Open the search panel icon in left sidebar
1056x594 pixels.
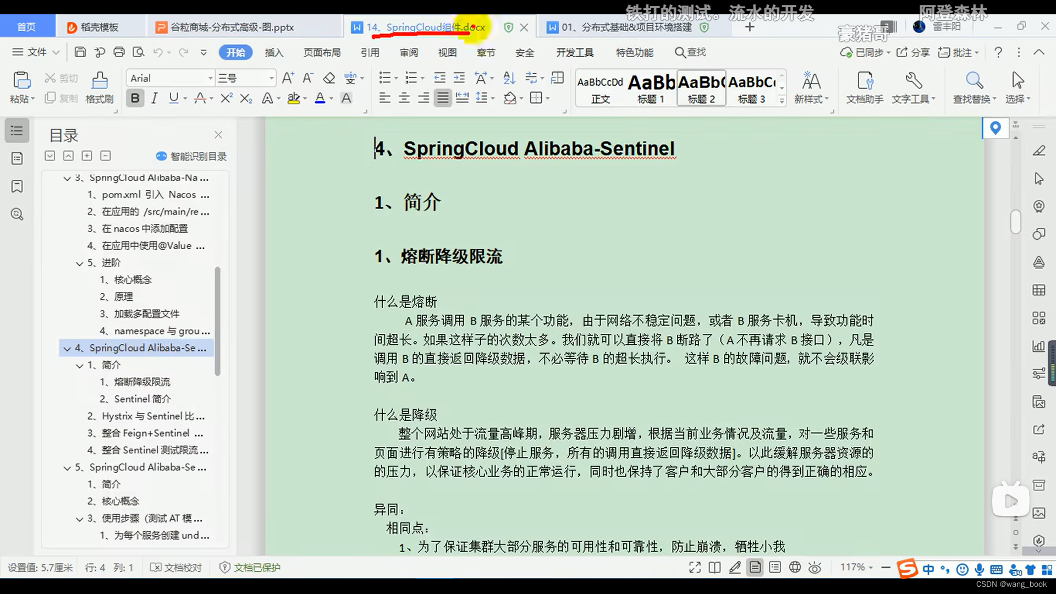click(x=17, y=214)
